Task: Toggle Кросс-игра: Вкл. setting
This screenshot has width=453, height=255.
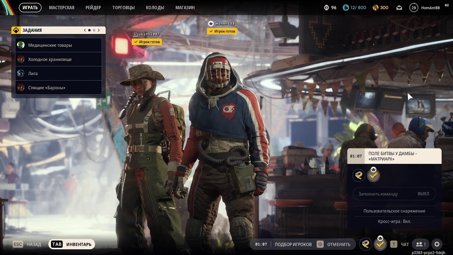Action: [x=394, y=221]
